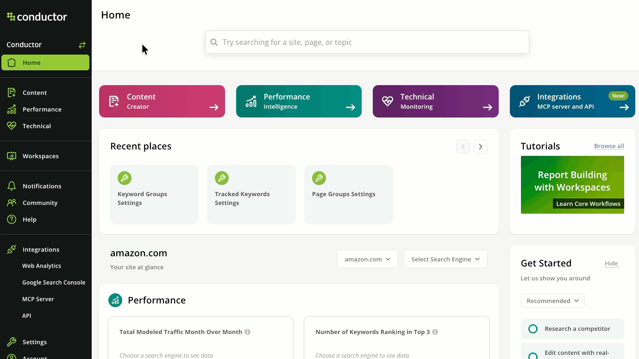Open Report Building with Workspaces tutorial
Image resolution: width=639 pixels, height=359 pixels.
pos(572,185)
